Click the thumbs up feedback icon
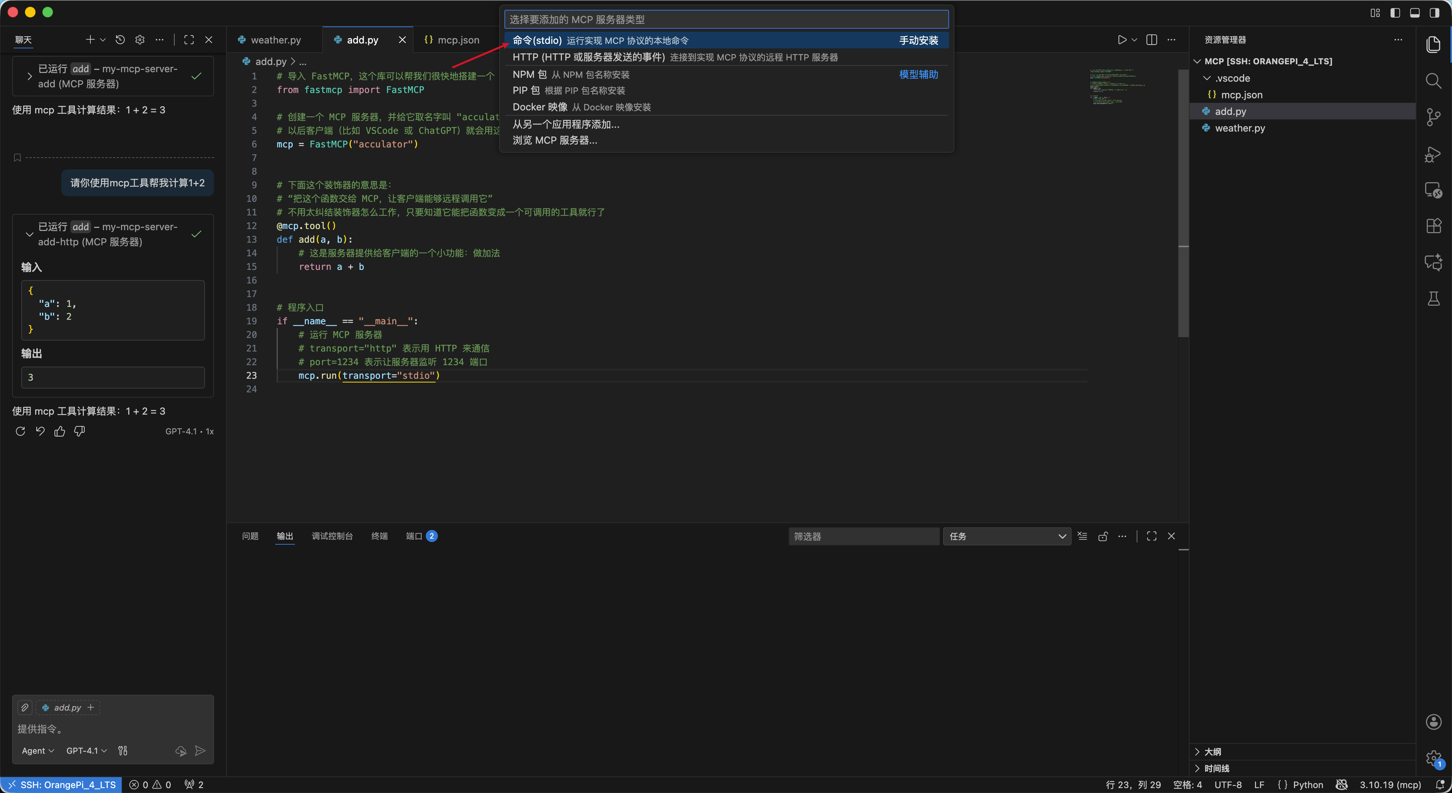Viewport: 1452px width, 793px height. click(x=60, y=431)
